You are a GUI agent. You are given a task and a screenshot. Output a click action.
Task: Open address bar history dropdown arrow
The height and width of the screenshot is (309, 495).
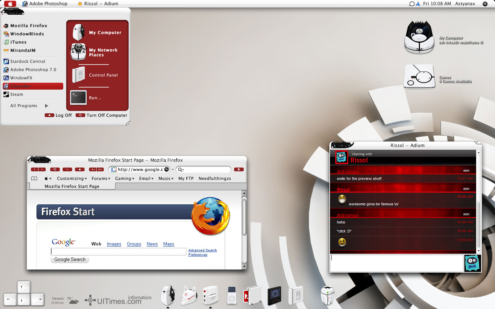click(x=173, y=170)
